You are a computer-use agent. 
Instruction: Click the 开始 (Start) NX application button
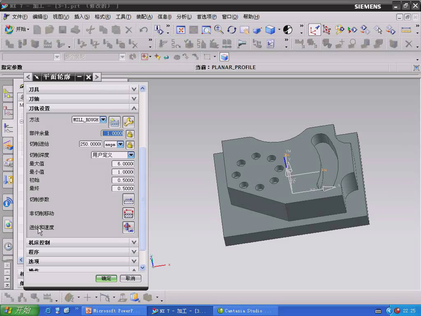coord(17,29)
